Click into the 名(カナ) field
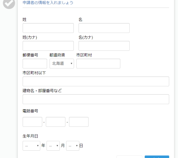Viewport: 178px width, 158px height. point(104,46)
